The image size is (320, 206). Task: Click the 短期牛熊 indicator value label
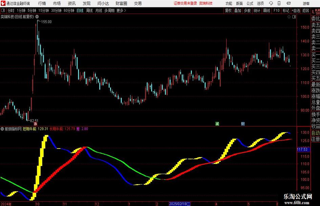[35, 129]
